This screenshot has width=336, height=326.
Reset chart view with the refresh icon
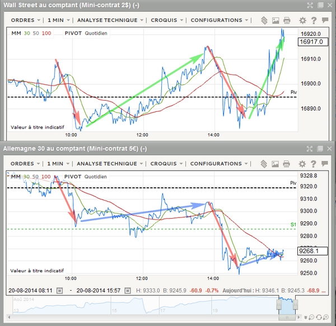coord(319,317)
